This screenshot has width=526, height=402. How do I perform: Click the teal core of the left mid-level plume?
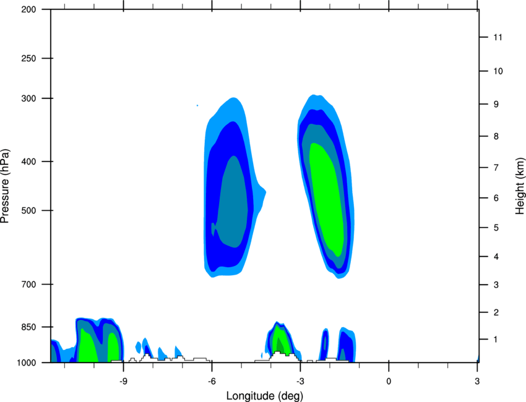(x=233, y=201)
